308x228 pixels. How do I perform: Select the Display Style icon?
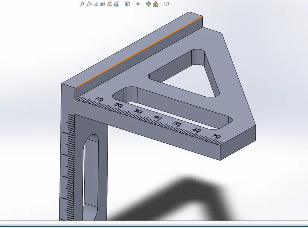(x=116, y=4)
